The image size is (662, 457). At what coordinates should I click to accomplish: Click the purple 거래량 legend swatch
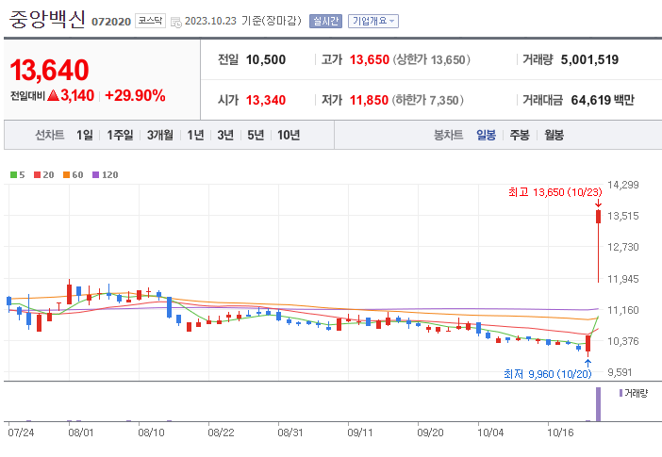tap(621, 393)
